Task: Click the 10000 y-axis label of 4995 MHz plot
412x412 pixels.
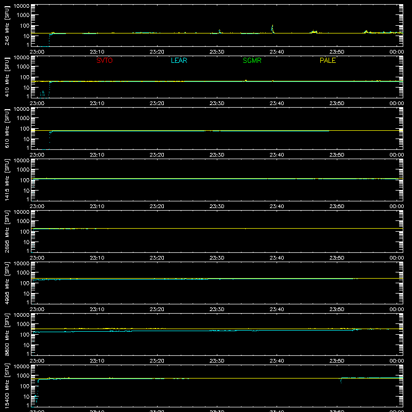Action: 22,264
